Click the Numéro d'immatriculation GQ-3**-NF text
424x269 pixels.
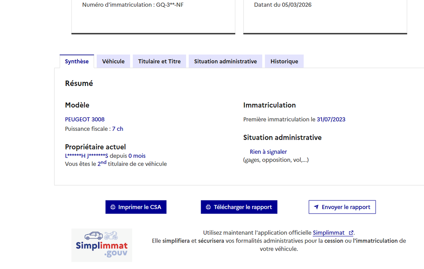(133, 5)
